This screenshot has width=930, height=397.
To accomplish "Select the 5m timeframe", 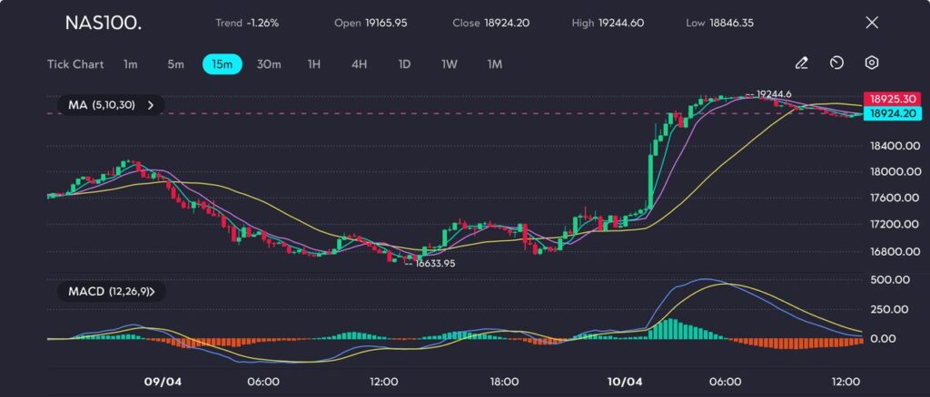I will 175,64.
